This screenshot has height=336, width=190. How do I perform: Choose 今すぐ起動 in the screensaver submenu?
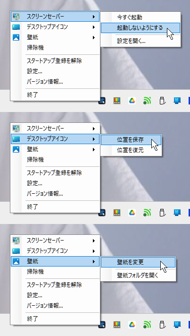click(x=140, y=17)
